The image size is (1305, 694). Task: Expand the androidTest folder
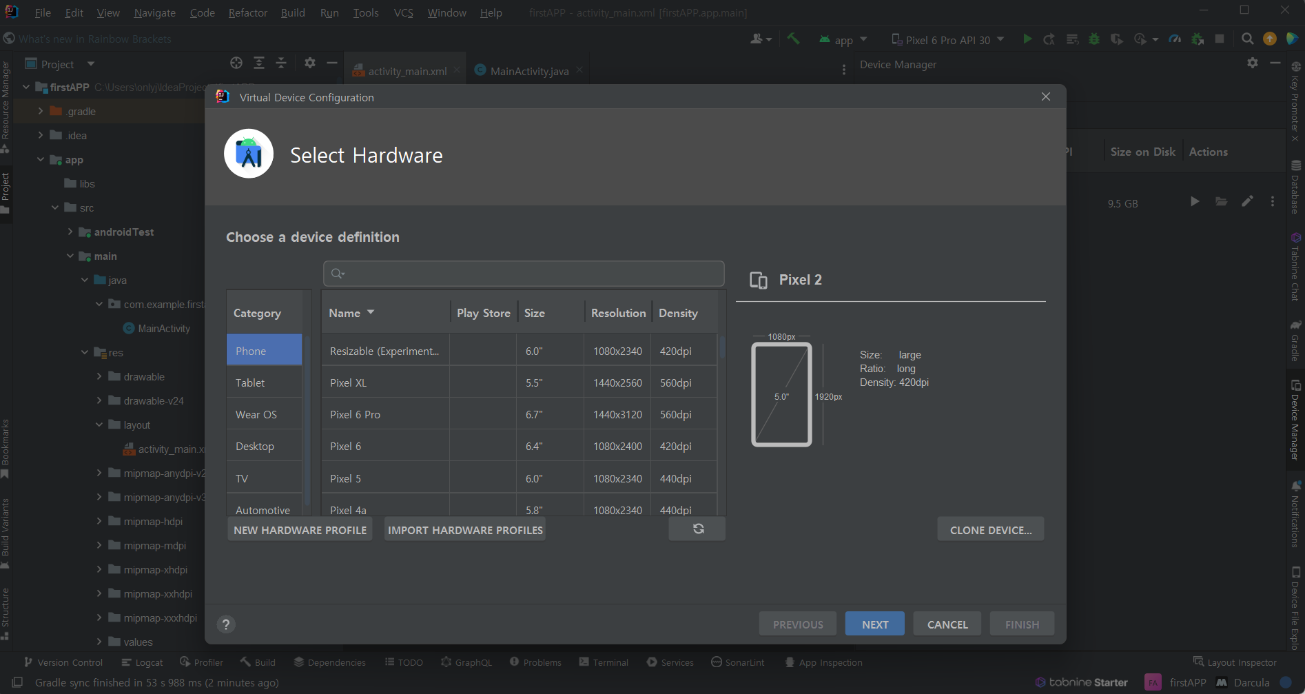pos(70,232)
